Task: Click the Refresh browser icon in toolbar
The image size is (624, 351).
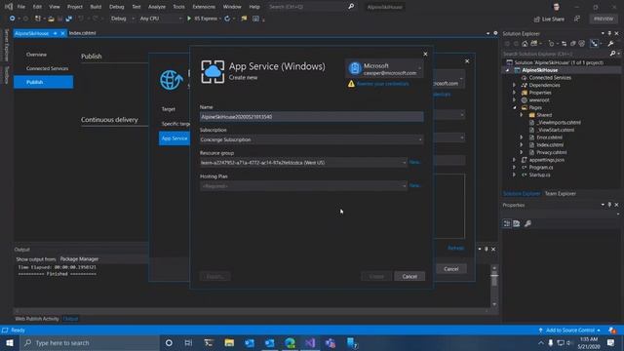Action: [x=227, y=19]
